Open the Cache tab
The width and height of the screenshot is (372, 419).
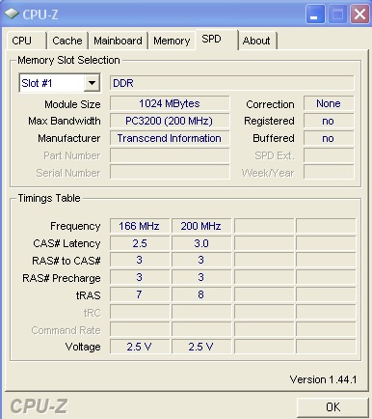click(x=67, y=41)
